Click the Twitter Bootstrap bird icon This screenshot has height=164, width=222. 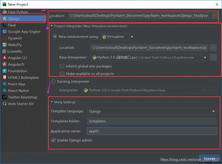(x=4, y=97)
